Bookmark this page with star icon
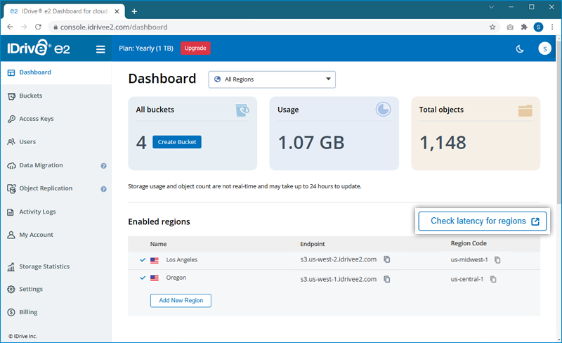This screenshot has width=562, height=343. pyautogui.click(x=492, y=27)
